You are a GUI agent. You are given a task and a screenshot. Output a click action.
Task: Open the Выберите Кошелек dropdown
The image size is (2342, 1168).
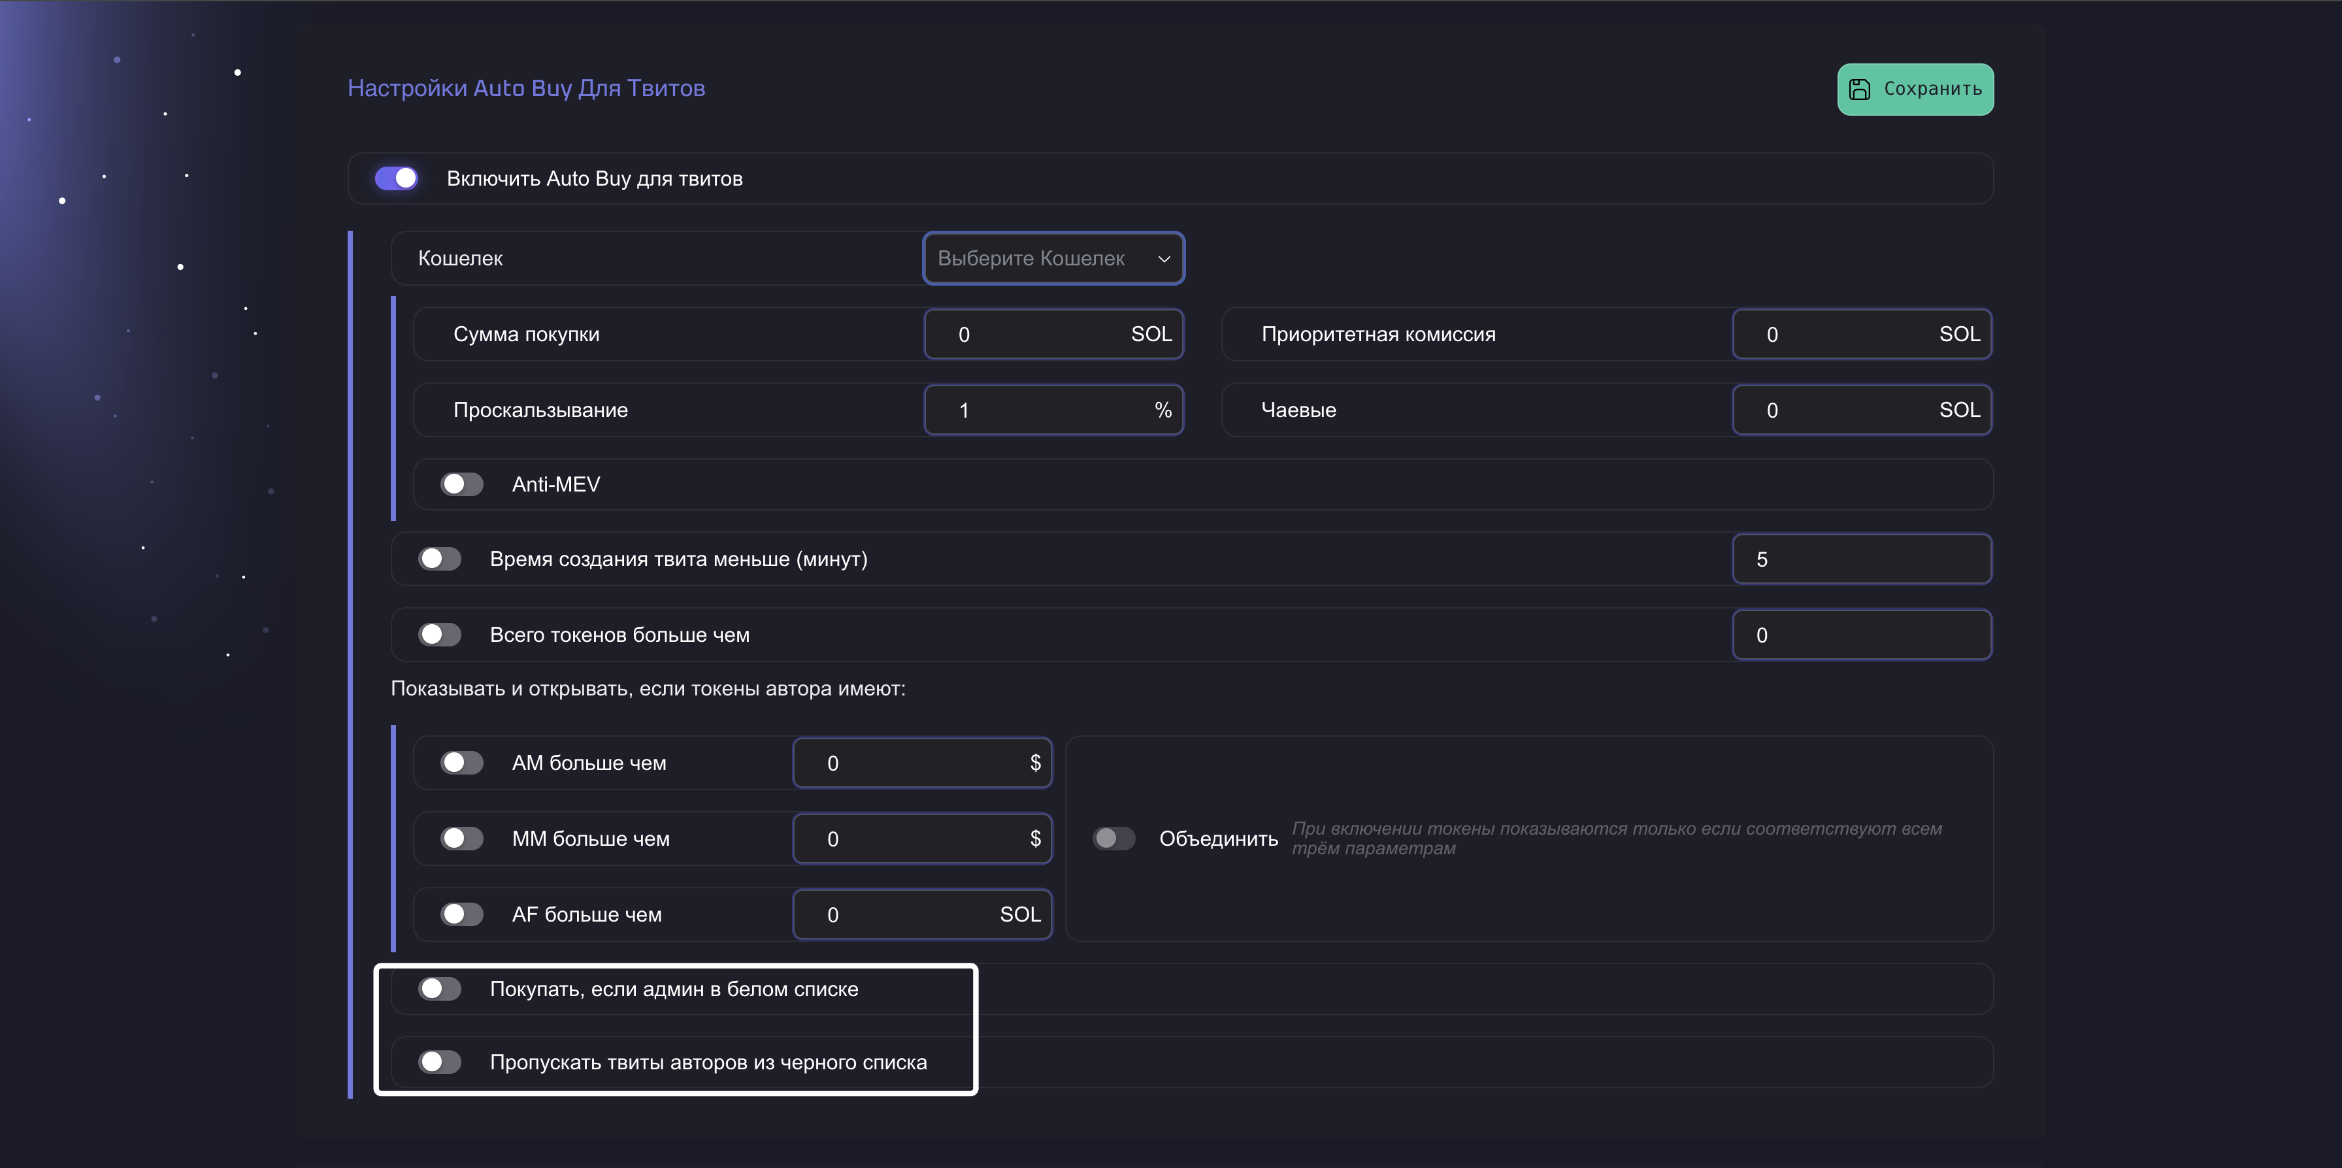1036,258
